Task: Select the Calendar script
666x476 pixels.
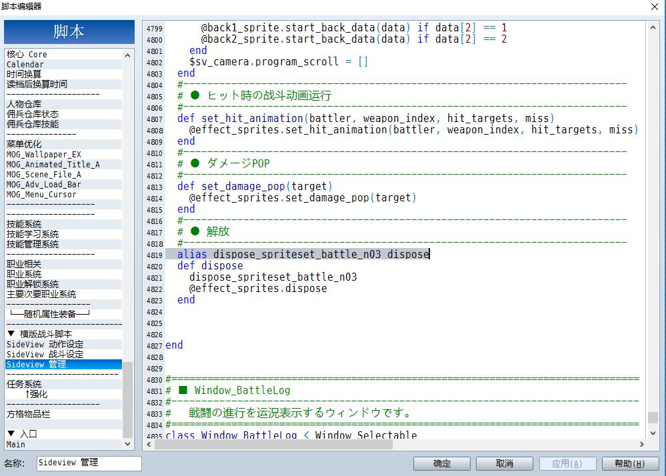Action: pyautogui.click(x=64, y=65)
